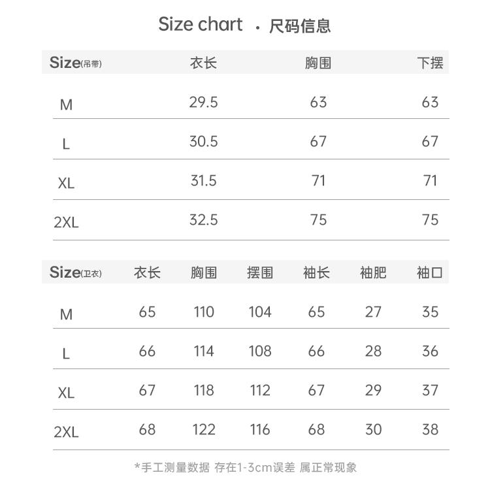Image resolution: width=490 pixels, height=490 pixels.
Task: Click the "Size chart" title text
Action: [x=201, y=25]
